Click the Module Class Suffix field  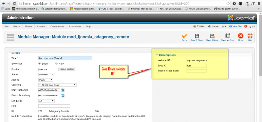[x=197, y=71]
